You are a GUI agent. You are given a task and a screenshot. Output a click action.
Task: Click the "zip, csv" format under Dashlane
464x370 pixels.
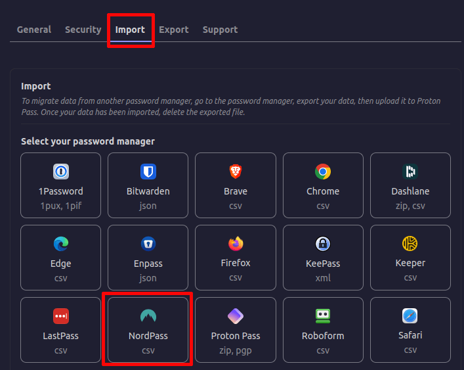pos(410,206)
